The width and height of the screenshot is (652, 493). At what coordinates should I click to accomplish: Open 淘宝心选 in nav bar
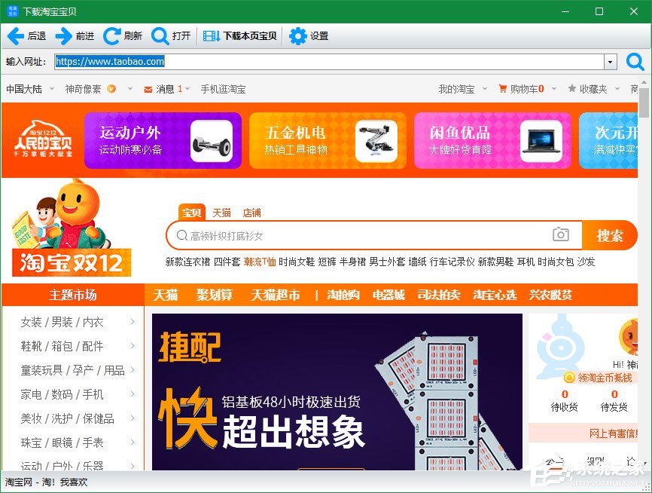pyautogui.click(x=495, y=295)
